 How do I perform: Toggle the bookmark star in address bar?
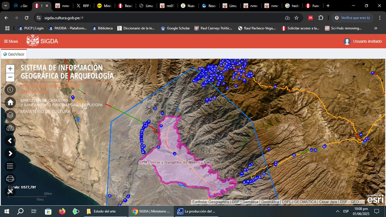[297, 18]
